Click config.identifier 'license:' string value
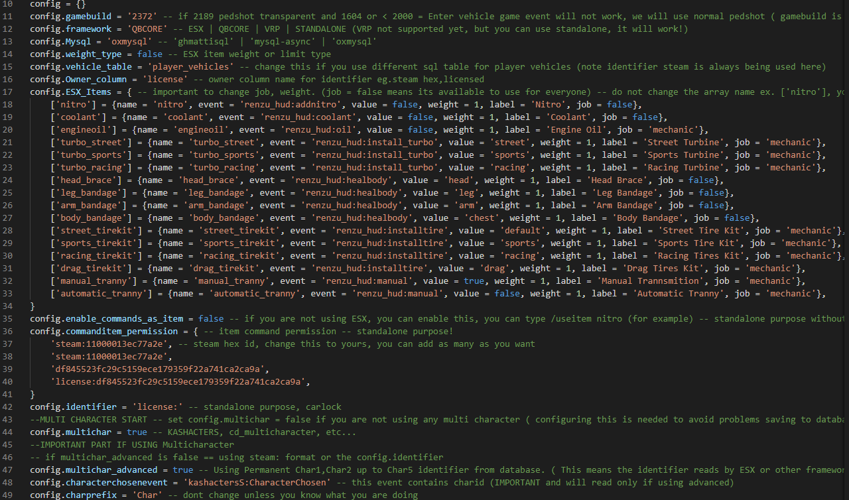Image resolution: width=849 pixels, height=500 pixels. (157, 407)
